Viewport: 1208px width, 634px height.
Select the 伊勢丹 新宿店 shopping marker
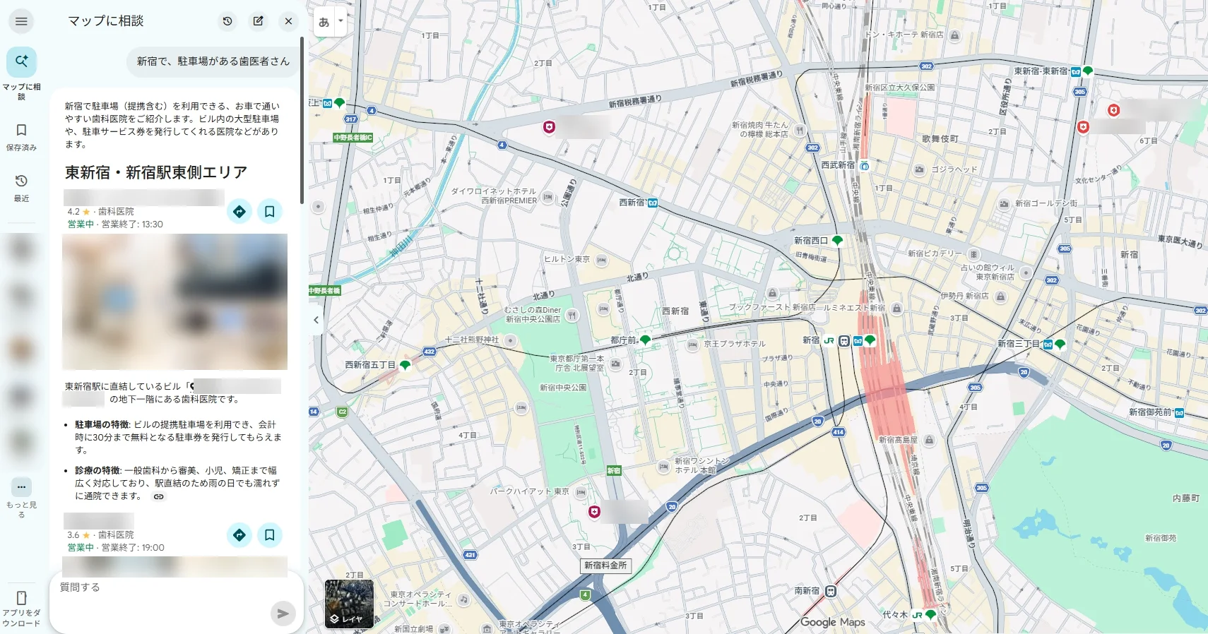point(1000,297)
